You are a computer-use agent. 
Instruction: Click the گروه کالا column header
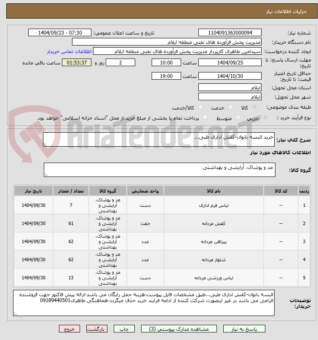[108, 191]
